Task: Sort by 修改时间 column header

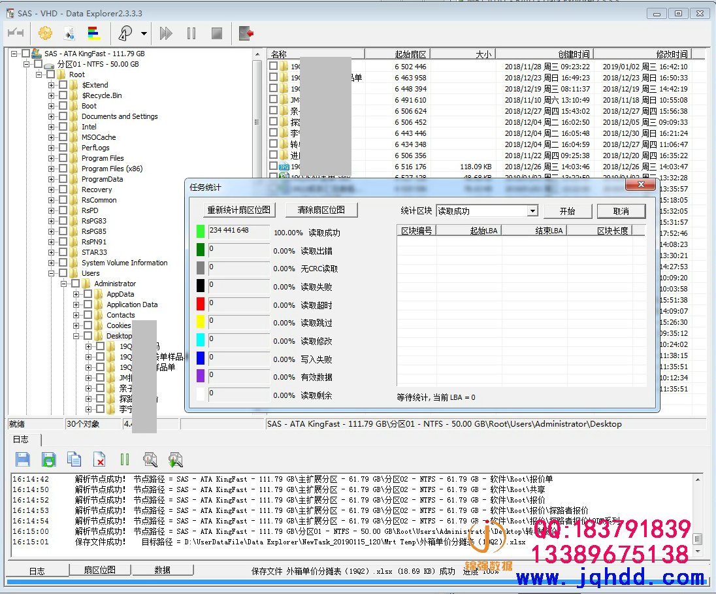Action: (642, 54)
